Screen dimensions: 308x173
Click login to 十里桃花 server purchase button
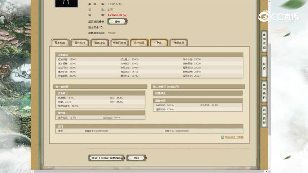coord(106,158)
